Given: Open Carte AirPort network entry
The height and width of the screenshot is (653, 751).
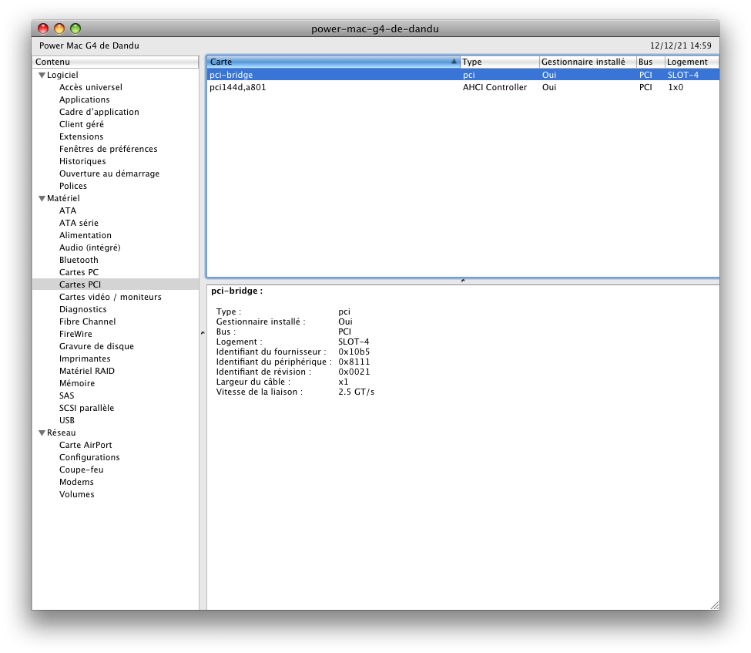Looking at the screenshot, I should coord(85,445).
